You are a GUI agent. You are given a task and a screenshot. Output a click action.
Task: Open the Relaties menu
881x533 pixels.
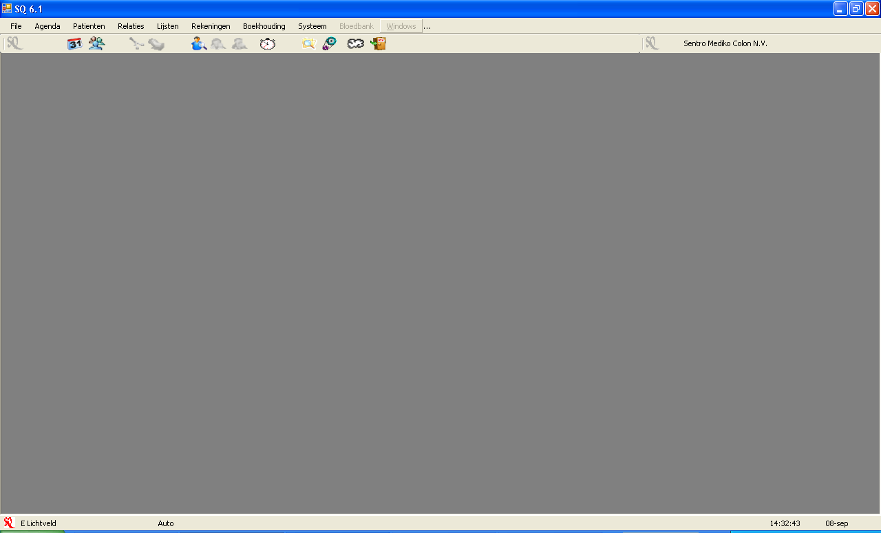coord(131,26)
